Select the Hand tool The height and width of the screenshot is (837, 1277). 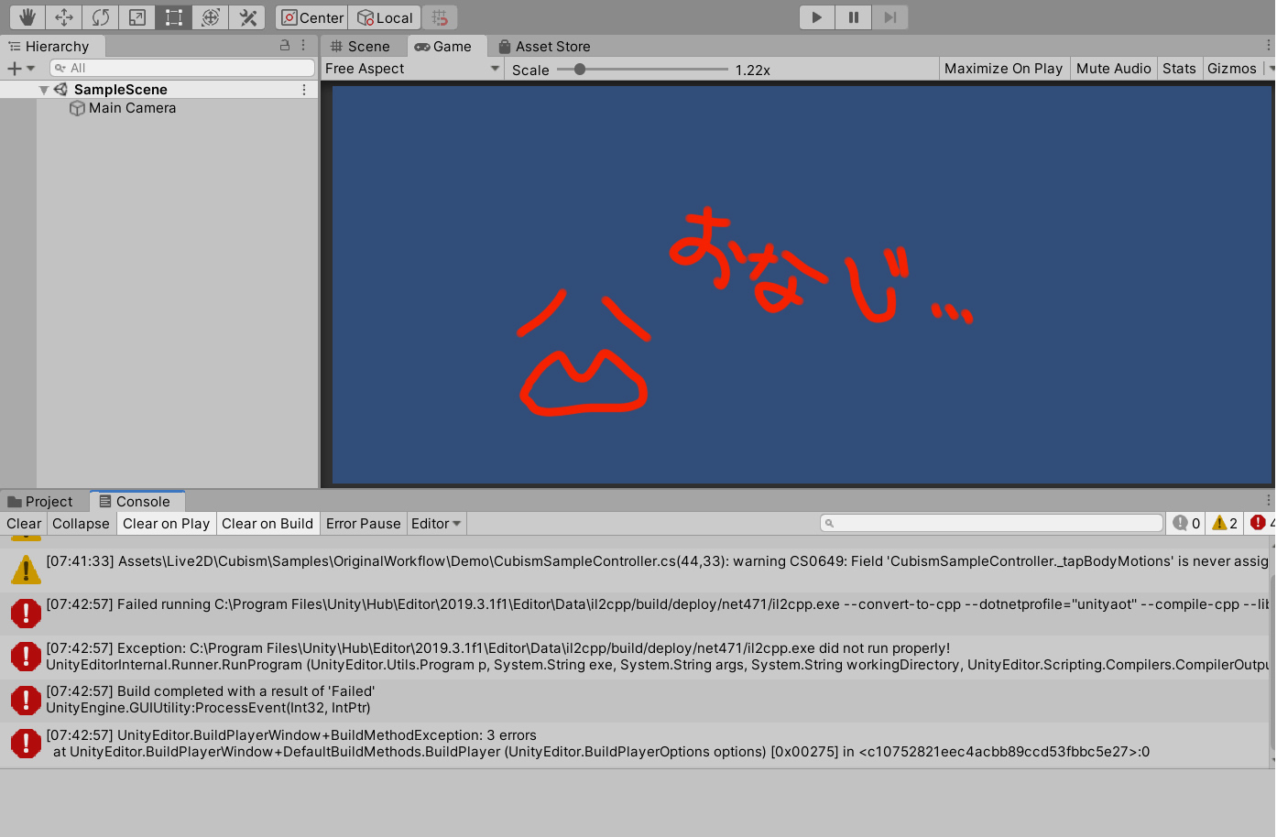click(27, 16)
